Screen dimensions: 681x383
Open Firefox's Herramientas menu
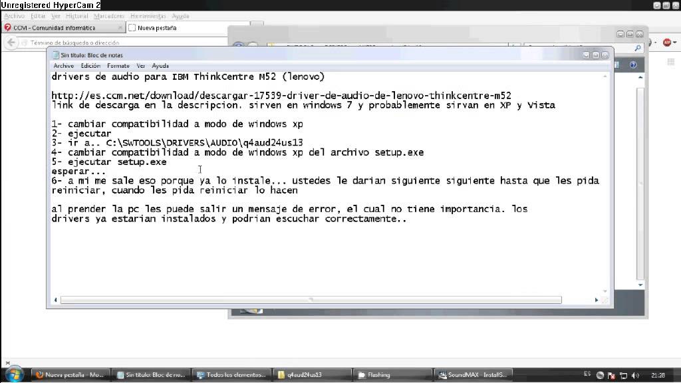click(148, 16)
